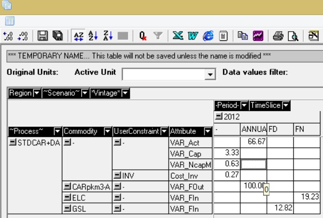Open the ~Scenario~ dimension dropdown
323x218 pixels.
pyautogui.click(x=85, y=93)
